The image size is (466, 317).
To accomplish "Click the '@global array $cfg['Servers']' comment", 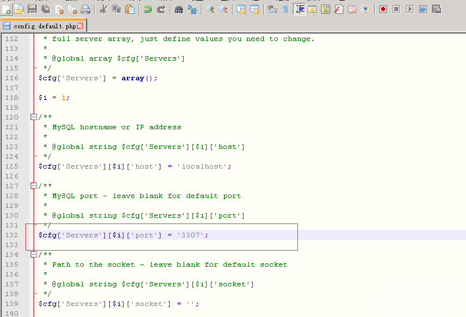I will 118,58.
